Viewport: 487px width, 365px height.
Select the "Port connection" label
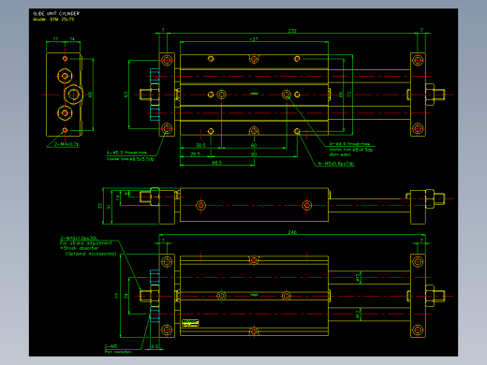pos(118,352)
